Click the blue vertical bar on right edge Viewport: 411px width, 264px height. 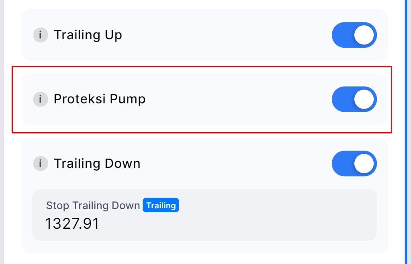click(406, 132)
